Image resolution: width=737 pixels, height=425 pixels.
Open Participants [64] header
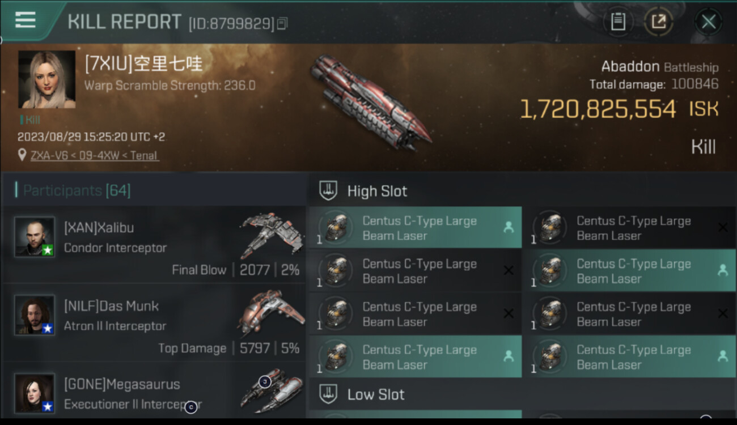coord(77,190)
